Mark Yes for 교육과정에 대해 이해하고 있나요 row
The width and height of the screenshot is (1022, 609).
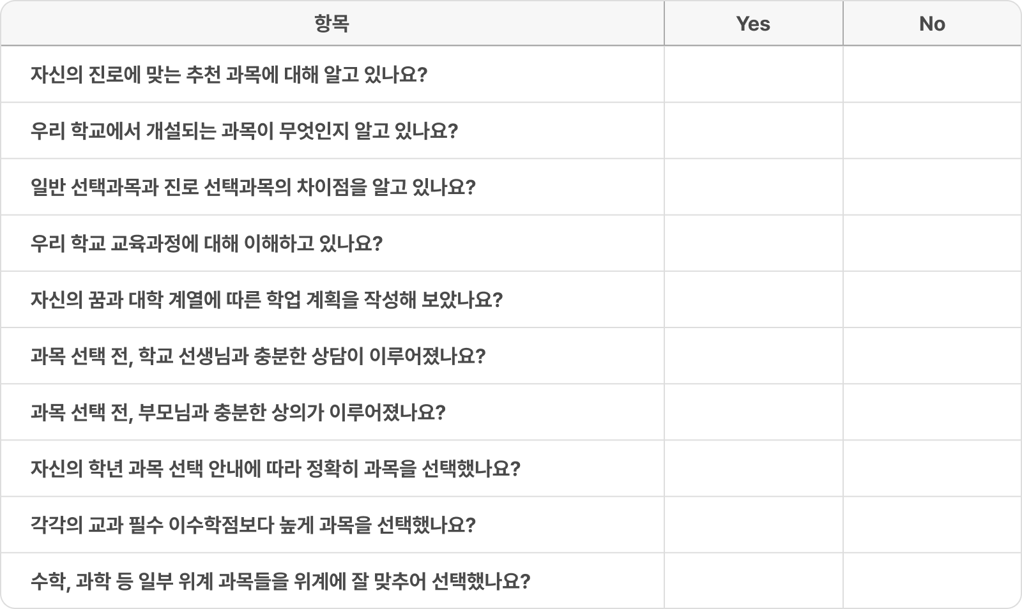point(754,243)
